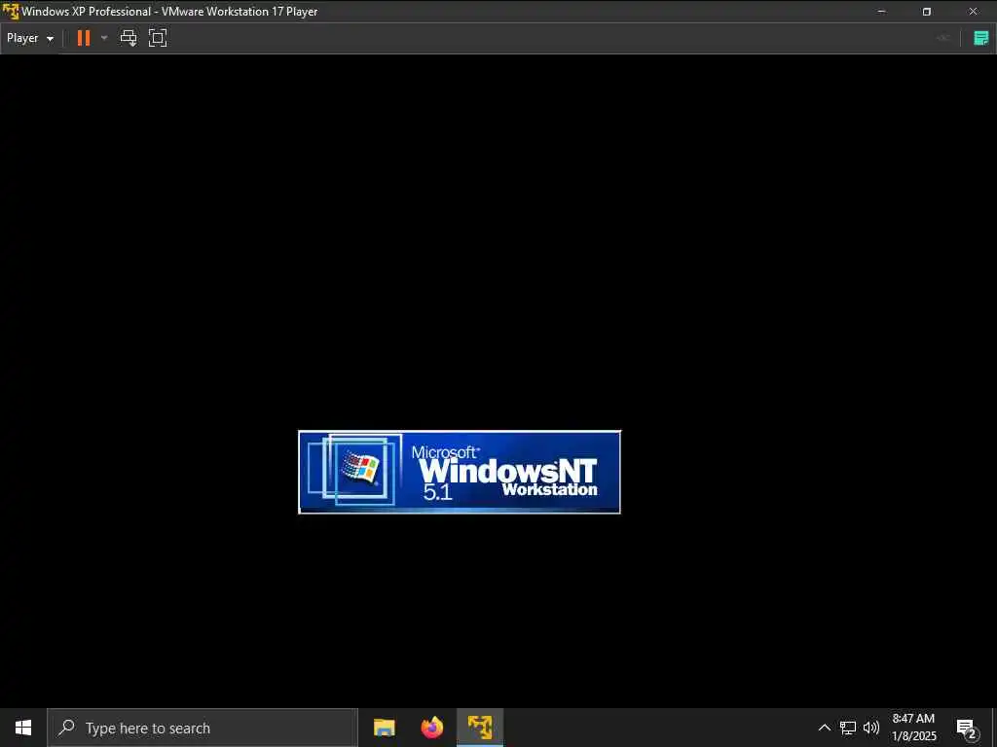
Task: Open File Explorer from the taskbar
Action: click(384, 728)
